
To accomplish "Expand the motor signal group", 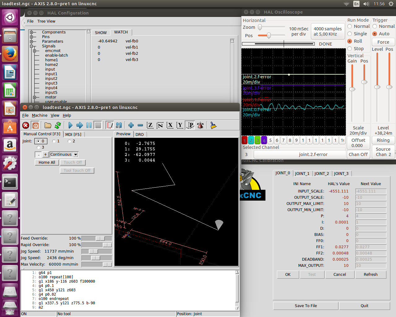I will 34,97.
